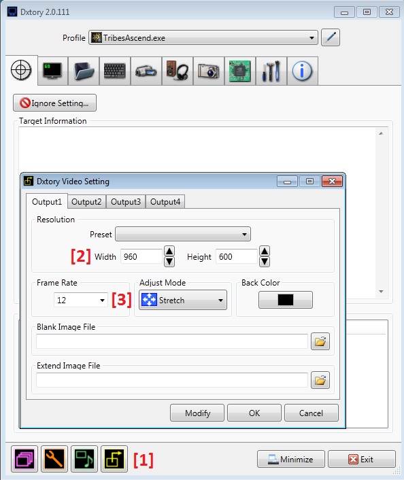
Task: Switch to the Output4 tab
Action: 165,202
